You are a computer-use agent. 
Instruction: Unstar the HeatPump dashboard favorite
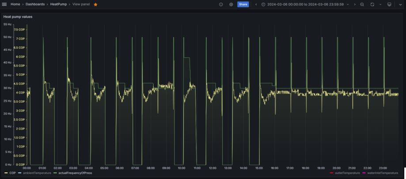click(x=95, y=4)
